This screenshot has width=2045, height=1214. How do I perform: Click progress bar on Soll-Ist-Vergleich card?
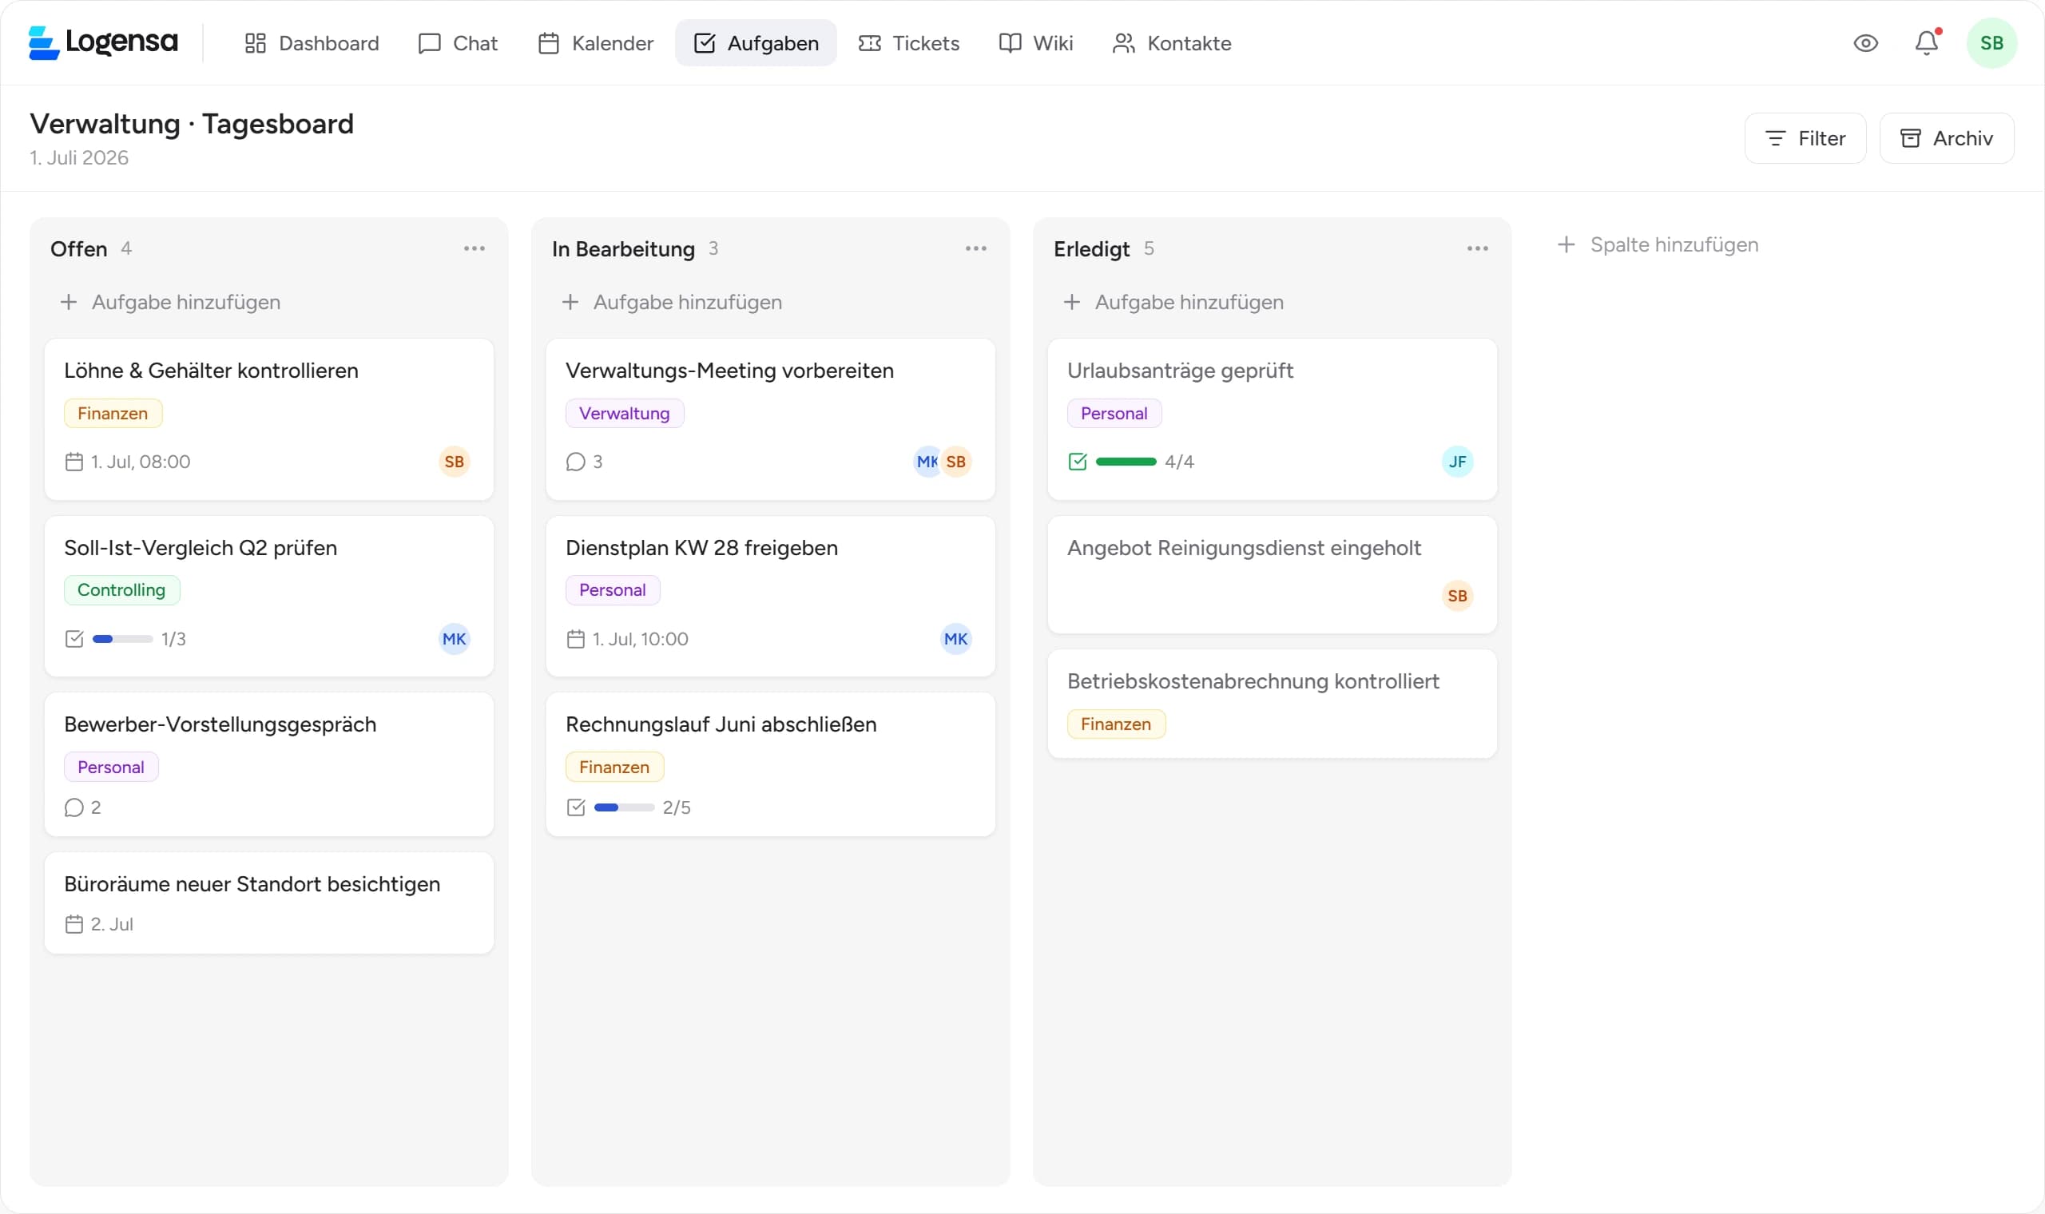click(123, 639)
